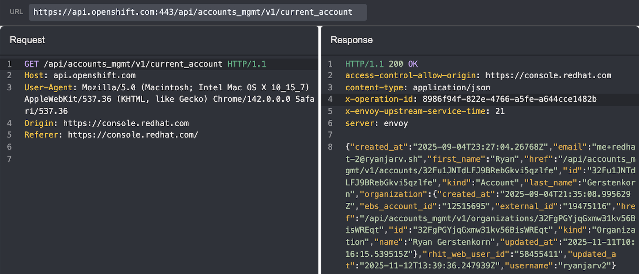Click the x-operation-id UUID value
Screen dimensions: 639x274
click(509, 99)
